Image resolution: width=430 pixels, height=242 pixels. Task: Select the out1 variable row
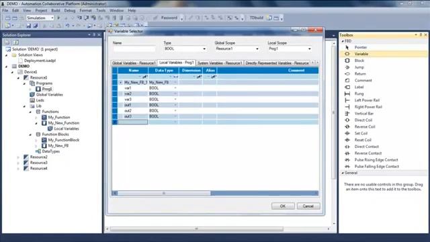click(215, 105)
